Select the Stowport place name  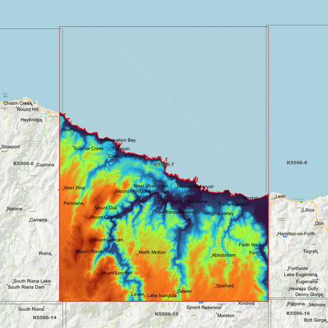point(10,146)
